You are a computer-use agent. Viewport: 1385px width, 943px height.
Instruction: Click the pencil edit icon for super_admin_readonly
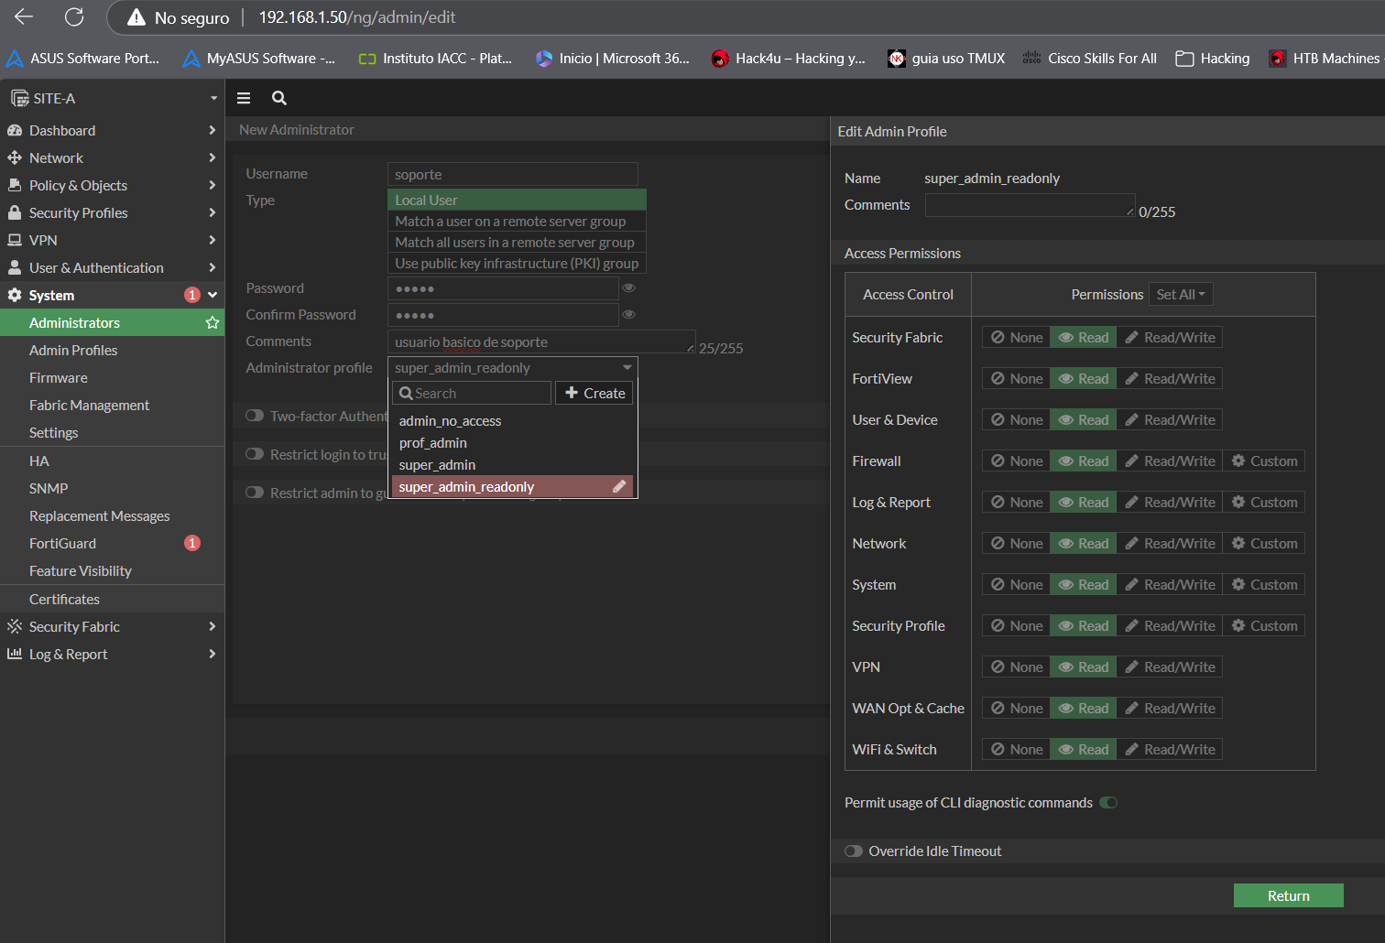619,487
